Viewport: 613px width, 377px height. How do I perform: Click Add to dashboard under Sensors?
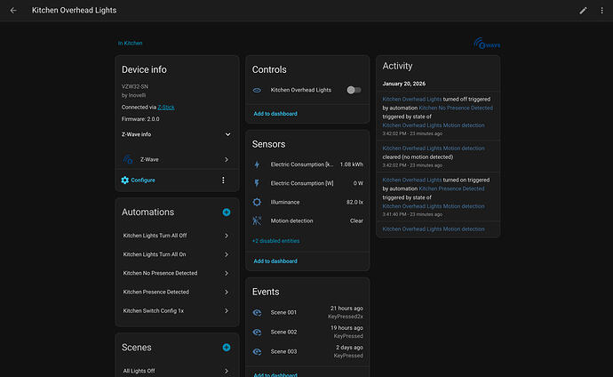click(x=275, y=261)
